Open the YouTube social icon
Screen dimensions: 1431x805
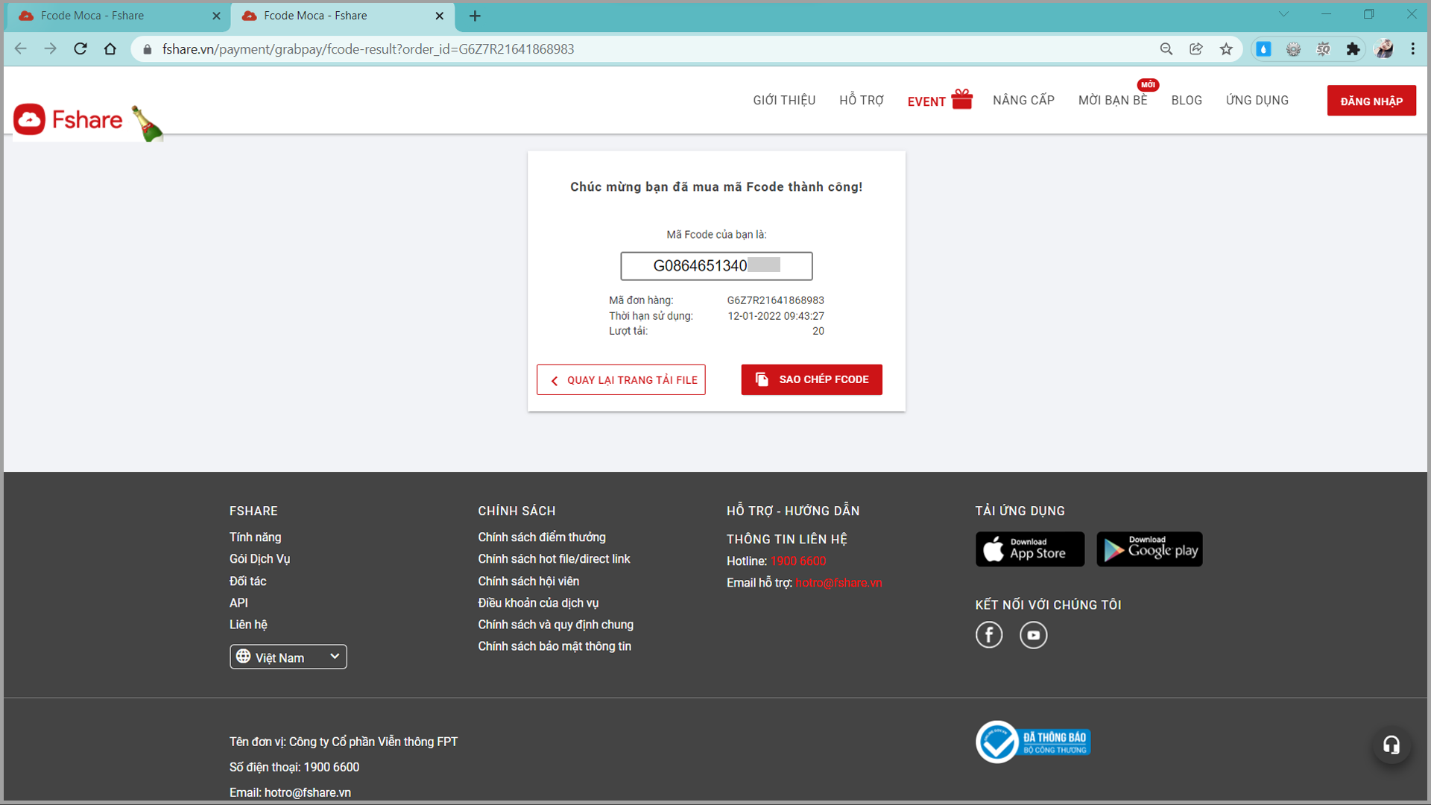(x=1034, y=635)
